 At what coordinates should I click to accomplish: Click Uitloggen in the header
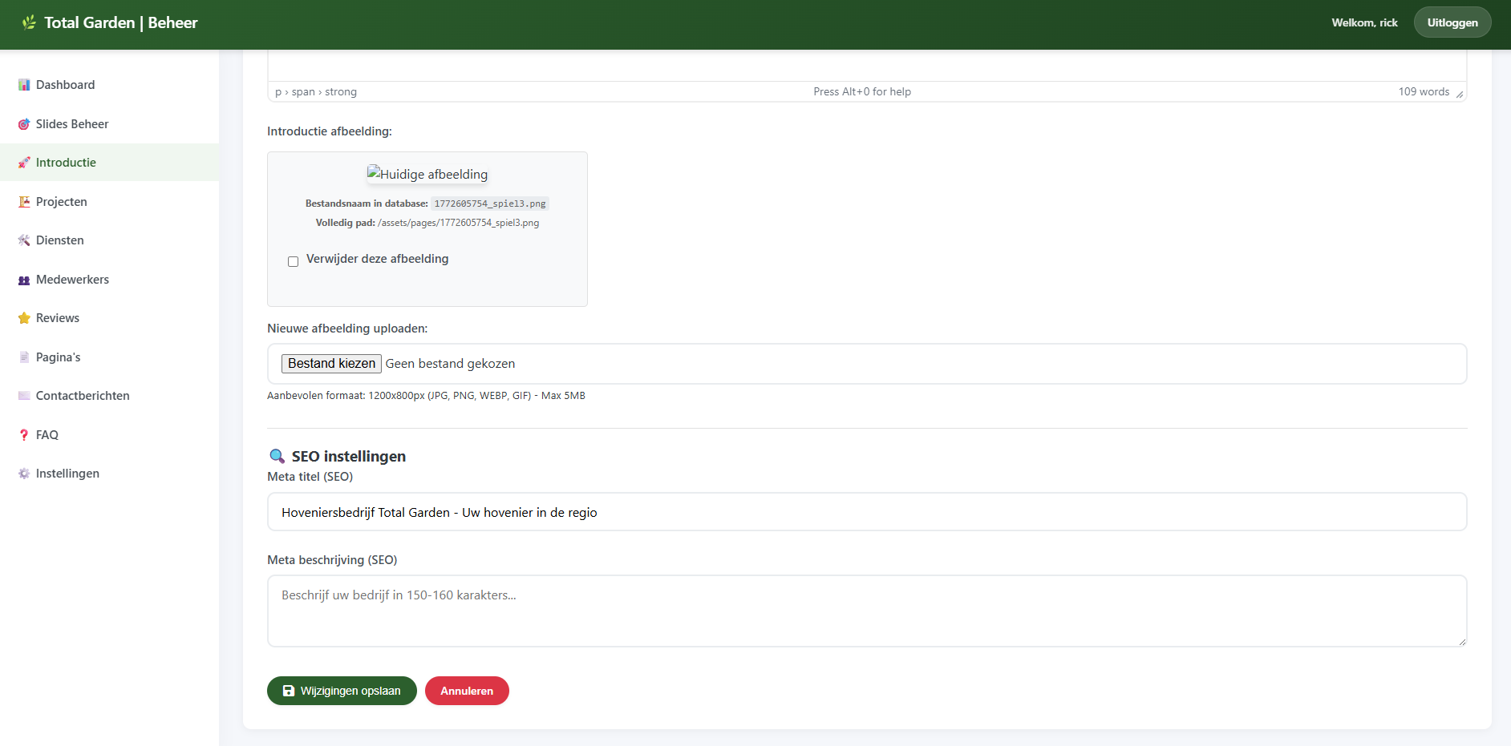pos(1452,22)
